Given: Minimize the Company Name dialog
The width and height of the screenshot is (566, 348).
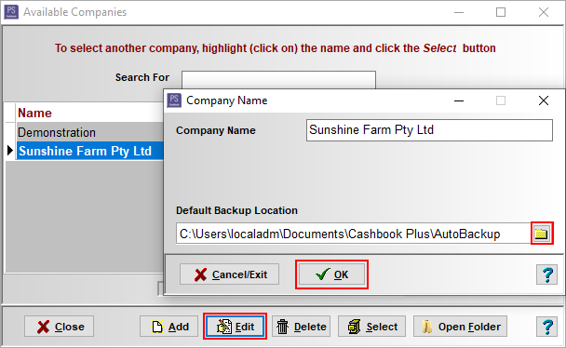Looking at the screenshot, I should (459, 100).
